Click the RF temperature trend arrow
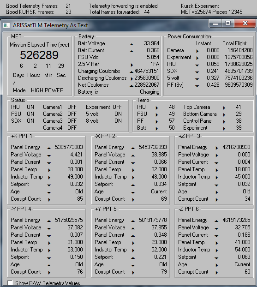257x287 pixels. click(157, 121)
